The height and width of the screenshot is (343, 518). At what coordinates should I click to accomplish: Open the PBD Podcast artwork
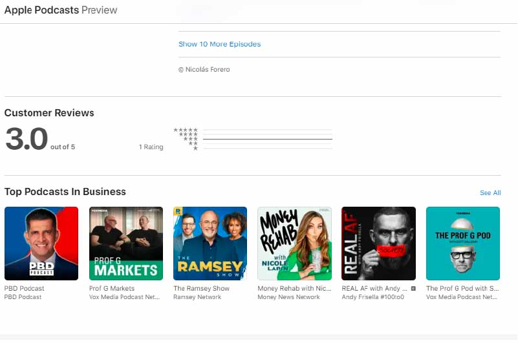tap(41, 244)
